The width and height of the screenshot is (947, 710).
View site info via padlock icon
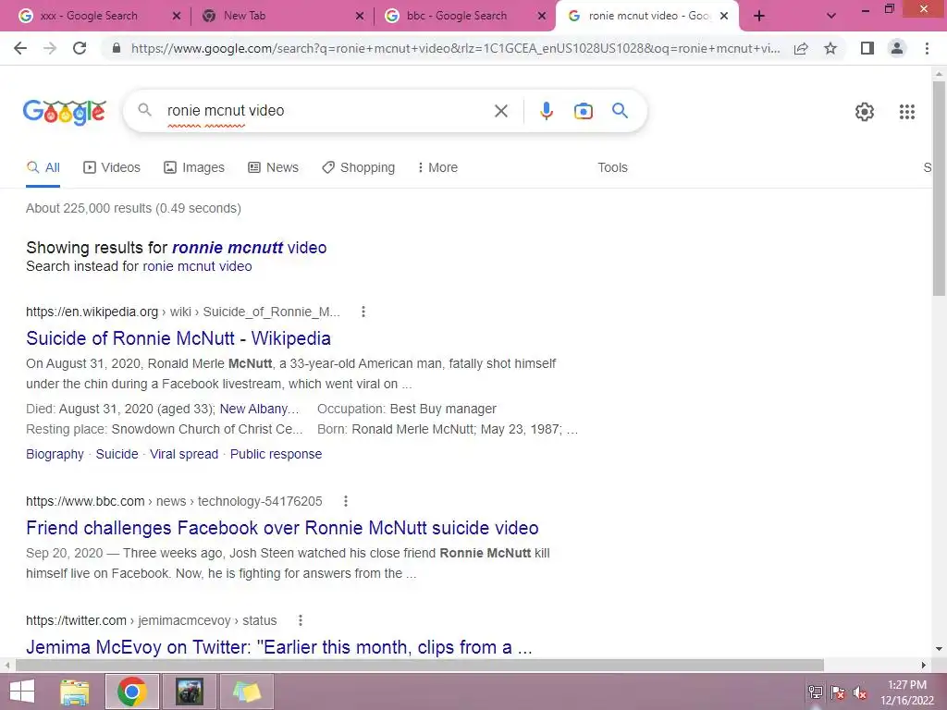(117, 48)
